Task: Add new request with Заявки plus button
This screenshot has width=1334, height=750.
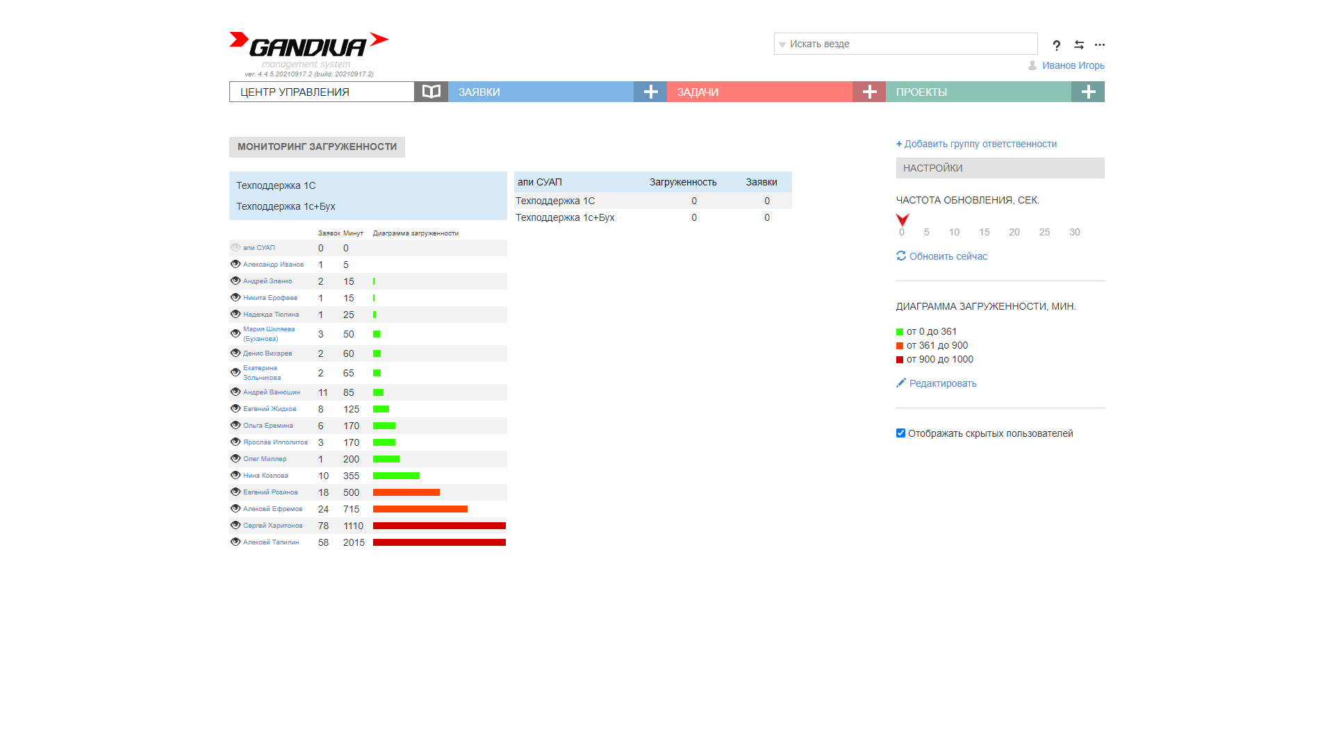Action: [x=650, y=92]
